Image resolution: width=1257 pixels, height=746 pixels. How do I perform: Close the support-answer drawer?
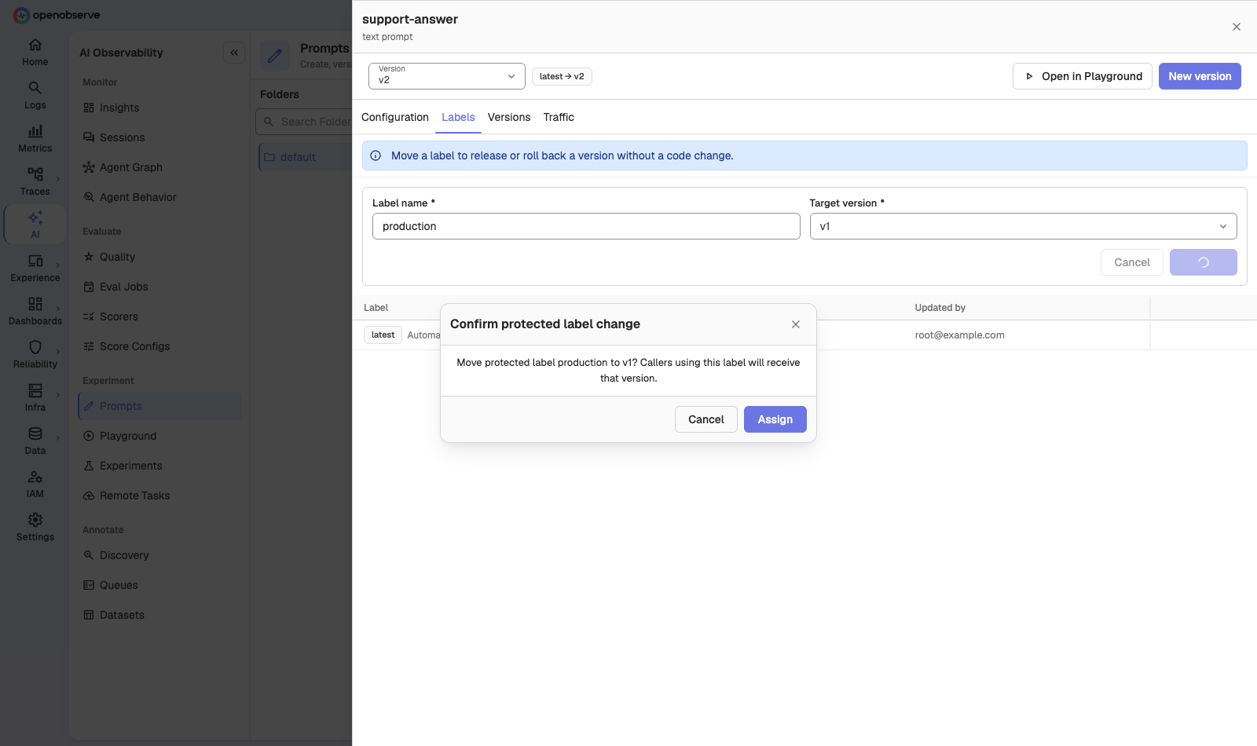point(1237,27)
